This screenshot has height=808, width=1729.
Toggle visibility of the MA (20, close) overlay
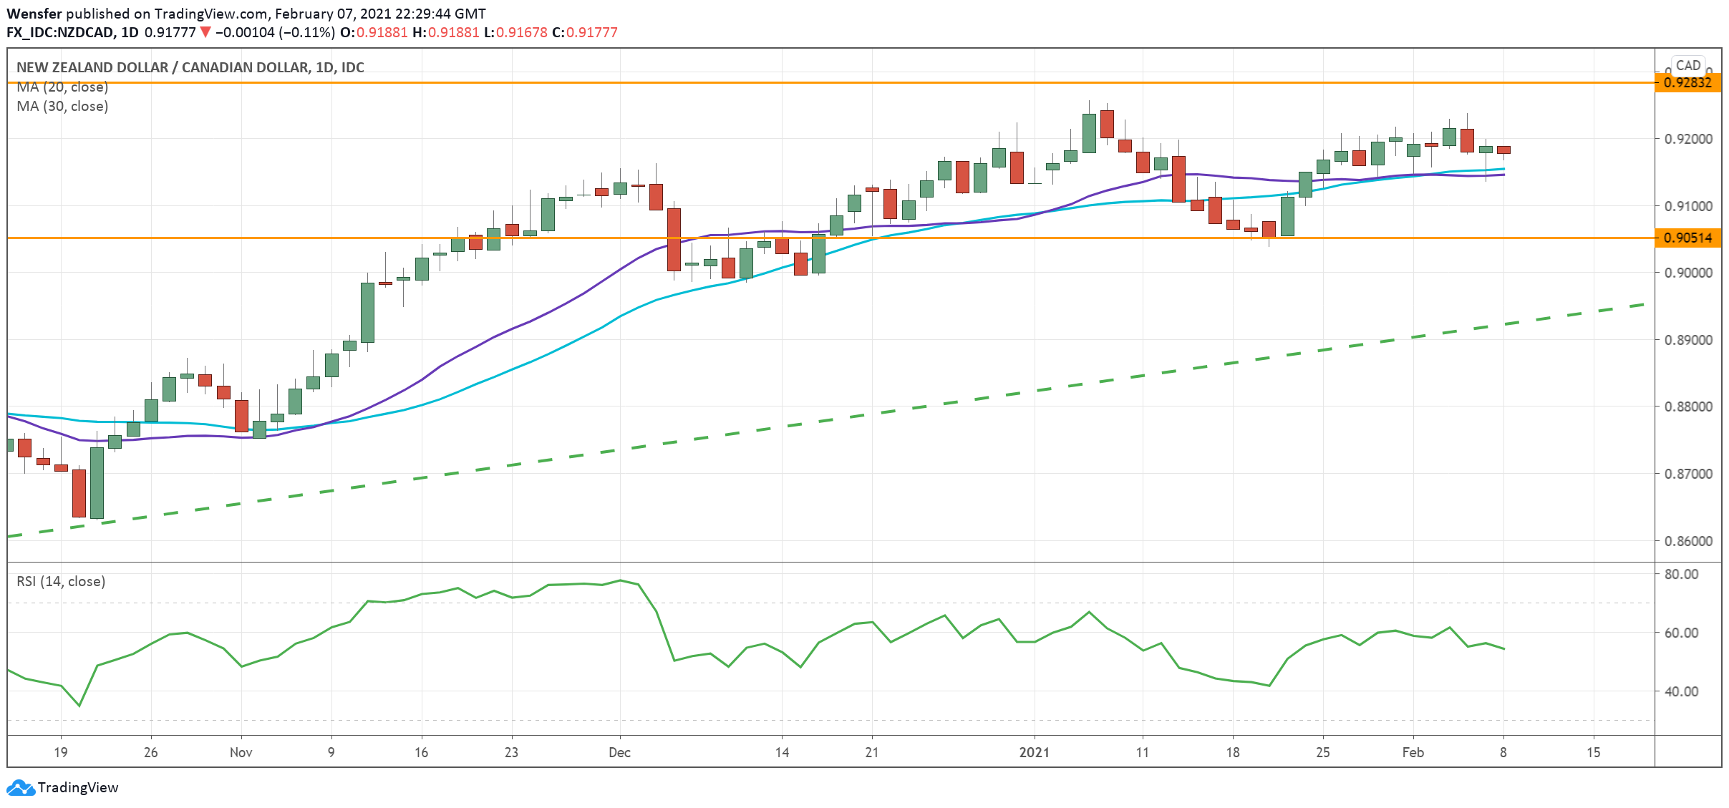[x=61, y=86]
